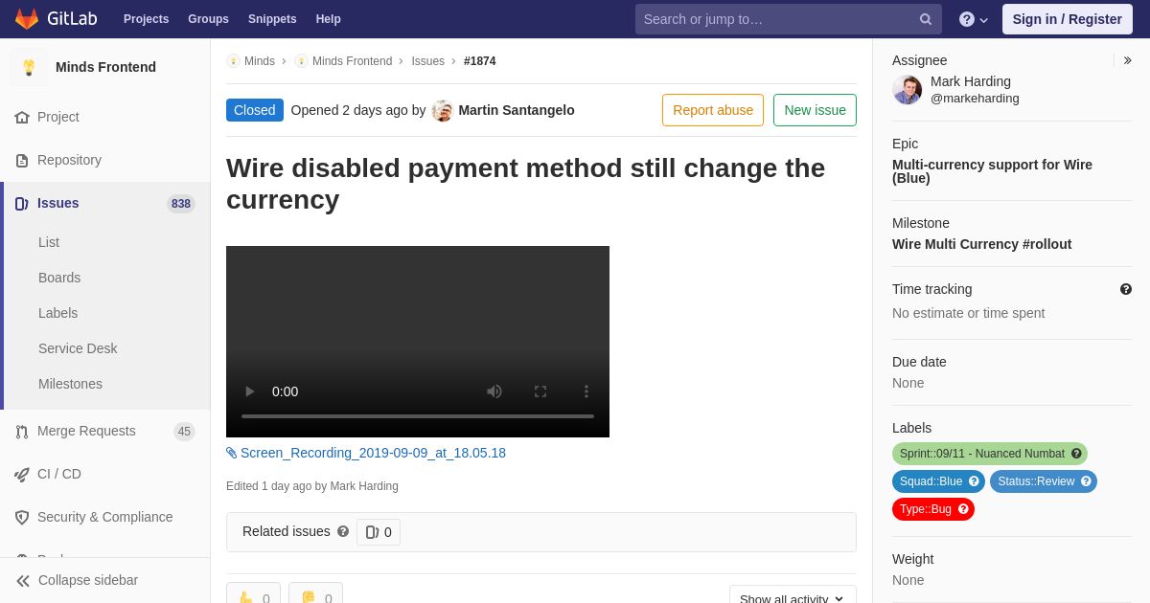Screen dimensions: 1150x603
Task: Click the Repository file icon in sidebar
Action: coord(22,160)
